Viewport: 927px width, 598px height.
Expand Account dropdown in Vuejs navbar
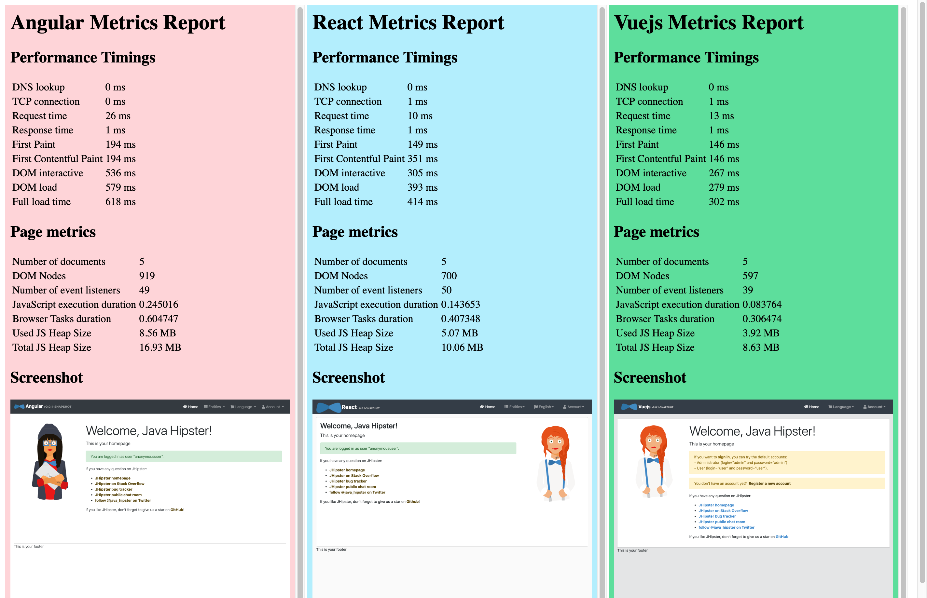(874, 407)
